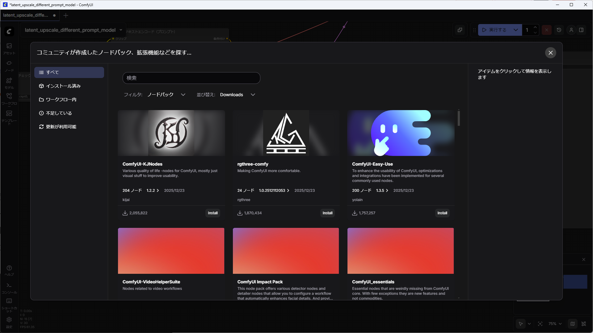Increase the batch count stepper

coord(535,27)
